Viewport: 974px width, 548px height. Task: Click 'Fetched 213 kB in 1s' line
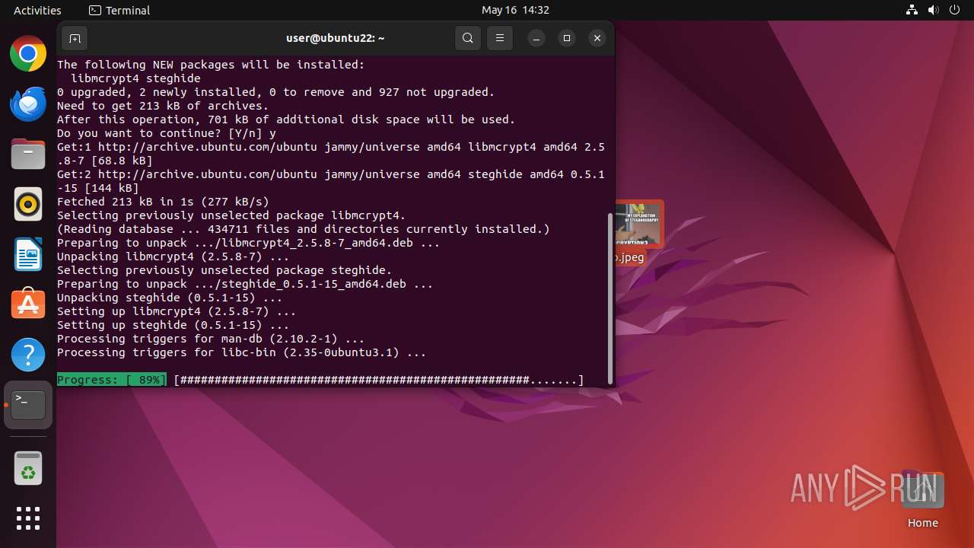163,202
